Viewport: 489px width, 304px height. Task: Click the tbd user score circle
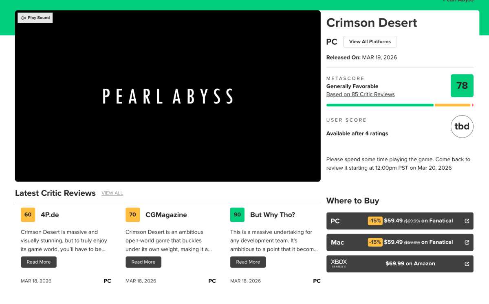(x=462, y=126)
